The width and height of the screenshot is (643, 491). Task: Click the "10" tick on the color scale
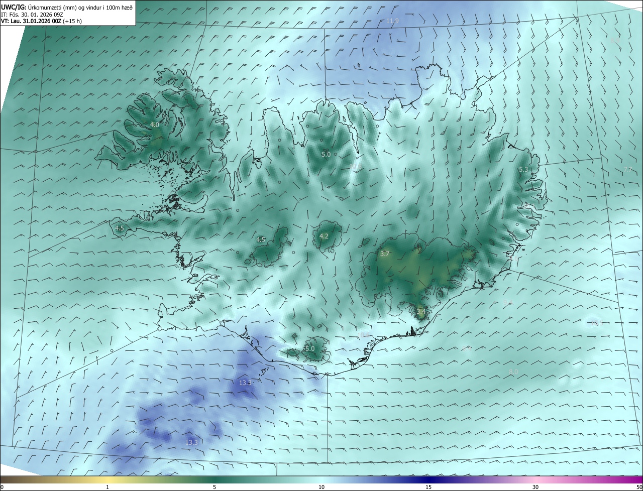point(321,487)
